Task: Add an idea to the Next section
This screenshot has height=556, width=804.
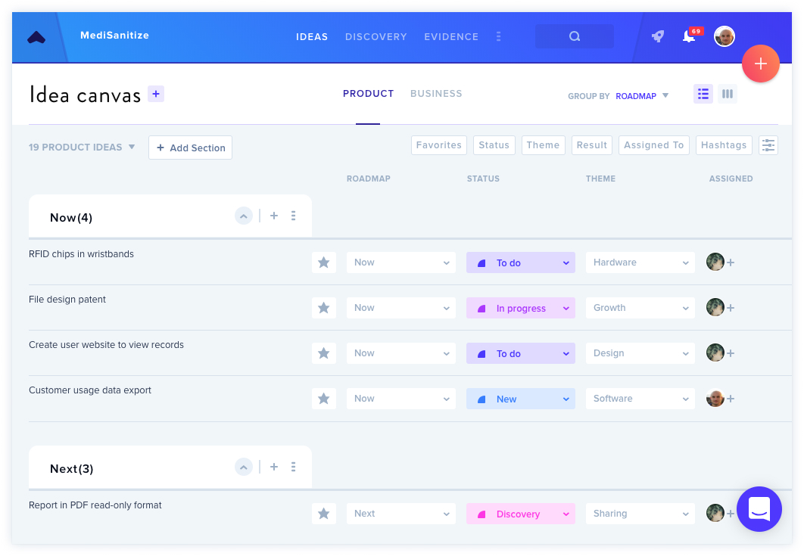Action: pyautogui.click(x=274, y=467)
